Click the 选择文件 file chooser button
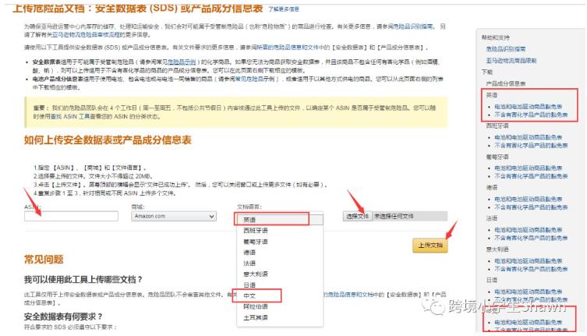 pos(357,216)
